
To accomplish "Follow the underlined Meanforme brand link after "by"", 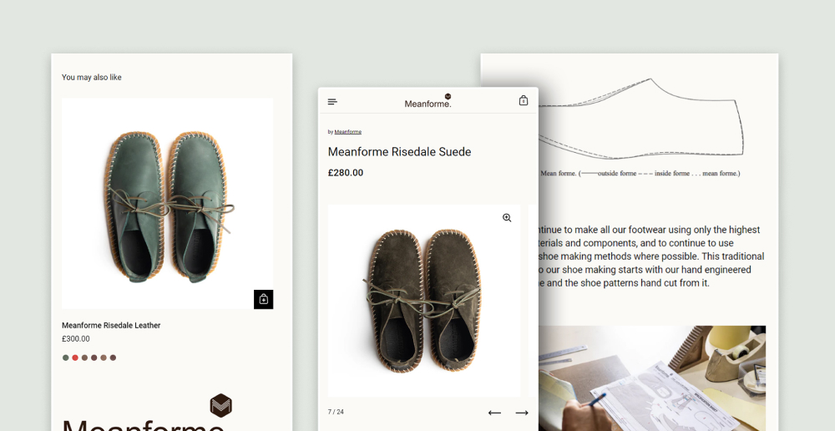I will coord(347,132).
